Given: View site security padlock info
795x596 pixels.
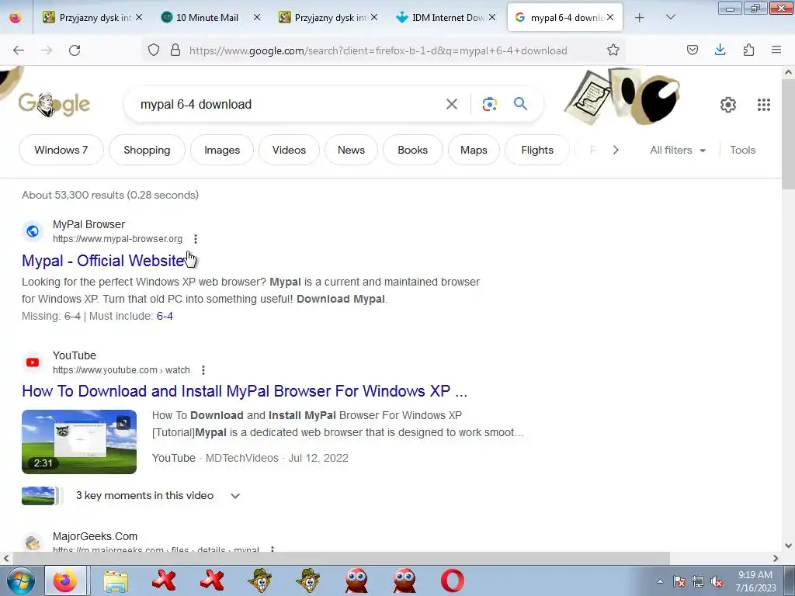Looking at the screenshot, I should click(175, 50).
